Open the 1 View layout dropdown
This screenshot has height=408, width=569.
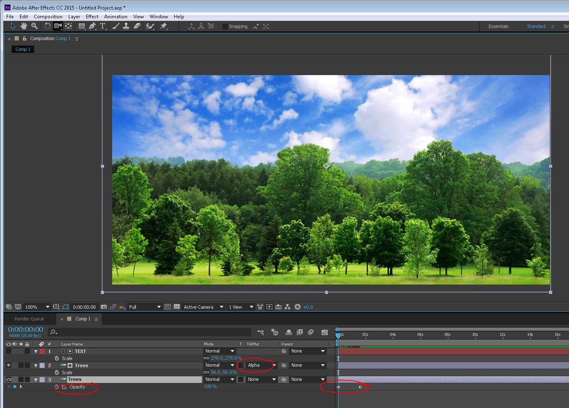pyautogui.click(x=241, y=307)
